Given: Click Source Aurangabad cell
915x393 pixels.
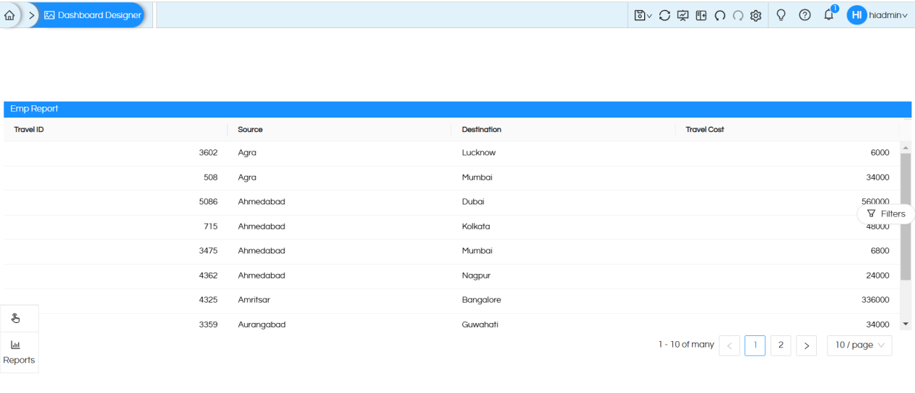Looking at the screenshot, I should (x=261, y=325).
